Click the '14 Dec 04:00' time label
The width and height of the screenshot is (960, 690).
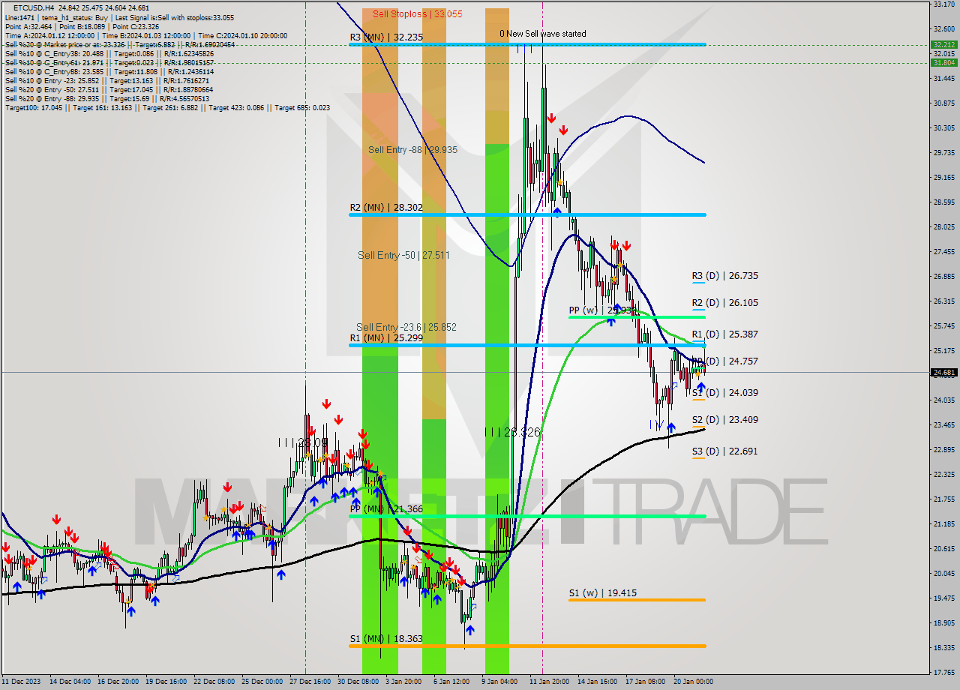point(70,682)
